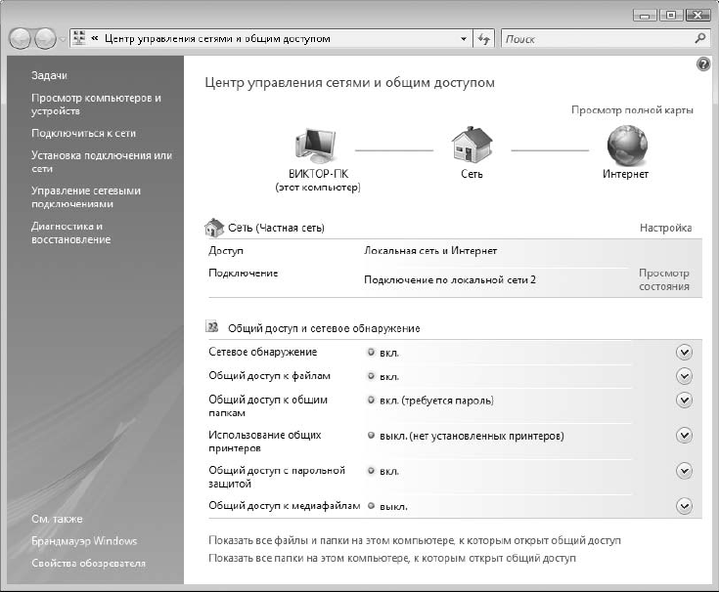The height and width of the screenshot is (592, 719).
Task: Expand Общий доступ к медиафайлам section
Action: [684, 506]
